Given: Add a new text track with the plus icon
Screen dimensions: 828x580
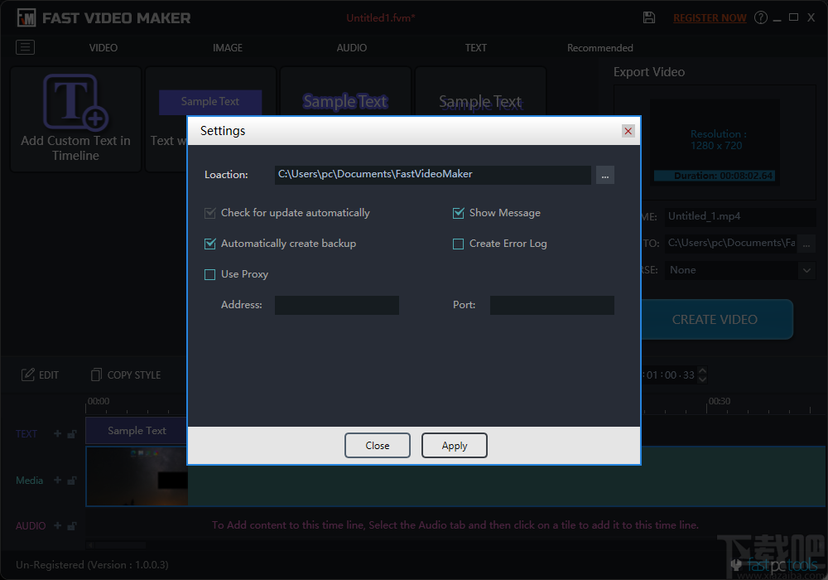Looking at the screenshot, I should coord(57,433).
